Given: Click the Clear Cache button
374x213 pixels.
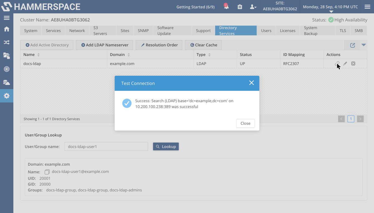Looking at the screenshot, I should tap(203, 45).
